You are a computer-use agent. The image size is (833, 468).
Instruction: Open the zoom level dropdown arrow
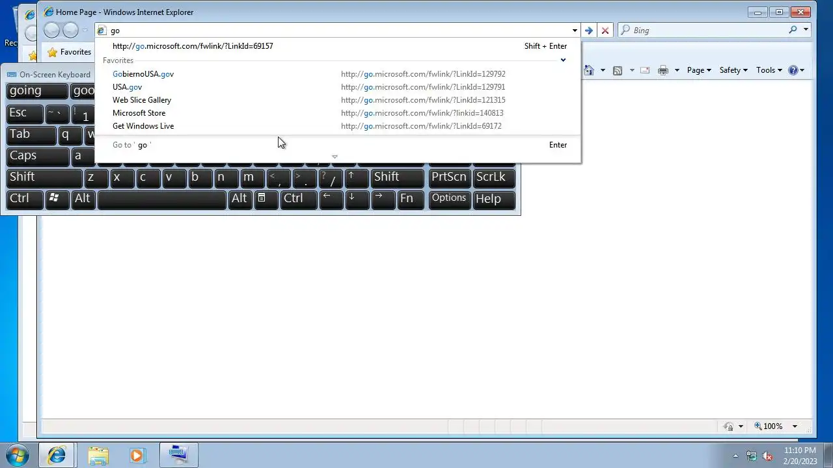(795, 426)
